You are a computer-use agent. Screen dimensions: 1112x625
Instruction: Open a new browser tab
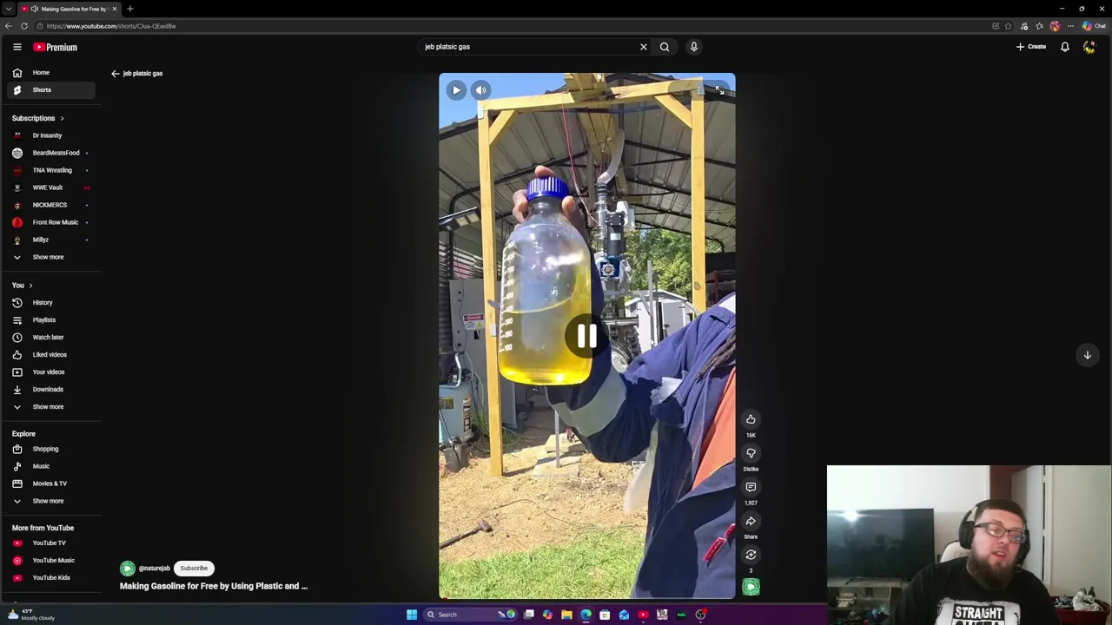pyautogui.click(x=129, y=9)
